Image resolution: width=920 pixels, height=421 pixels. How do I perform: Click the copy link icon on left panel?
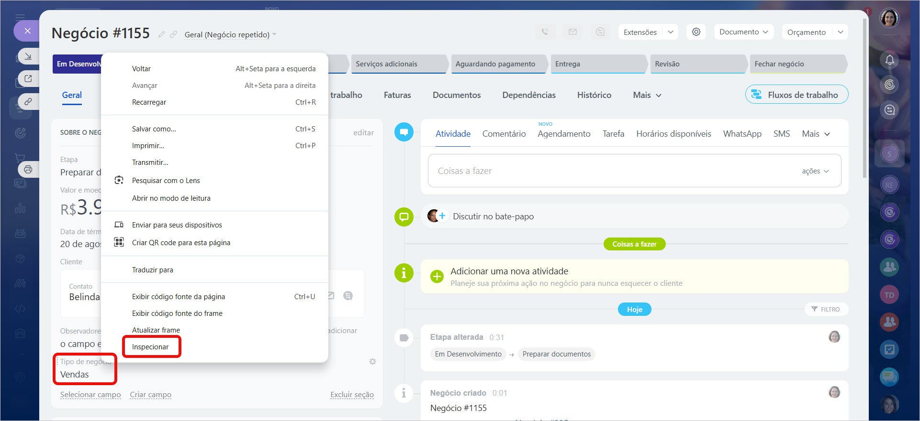[28, 101]
